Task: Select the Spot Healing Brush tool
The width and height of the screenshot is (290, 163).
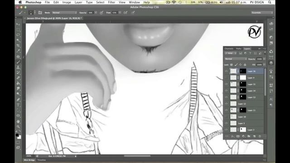Action: point(18,57)
